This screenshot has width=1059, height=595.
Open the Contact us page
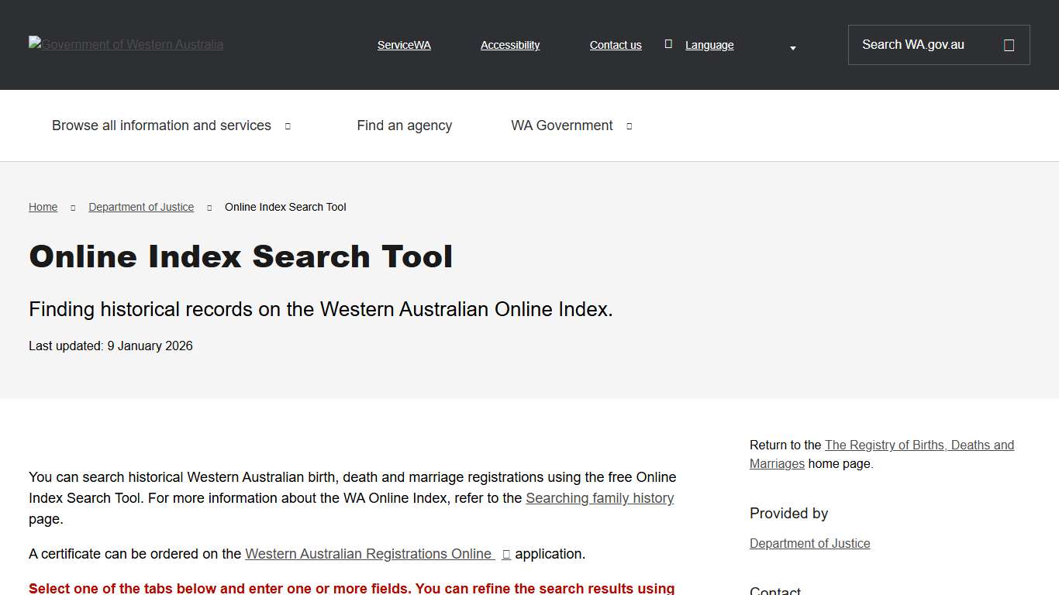point(615,44)
